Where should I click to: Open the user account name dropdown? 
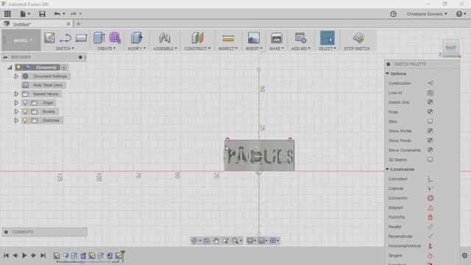[427, 14]
